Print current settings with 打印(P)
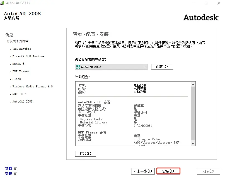Image resolution: width=225 pixels, height=179 pixels. [86, 154]
